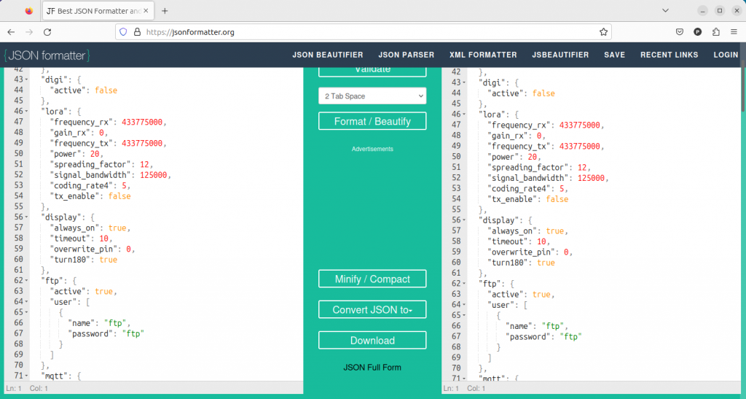This screenshot has height=399, width=746.
Task: Collapse "ftp" fold arrow in left editor
Action: pos(27,281)
